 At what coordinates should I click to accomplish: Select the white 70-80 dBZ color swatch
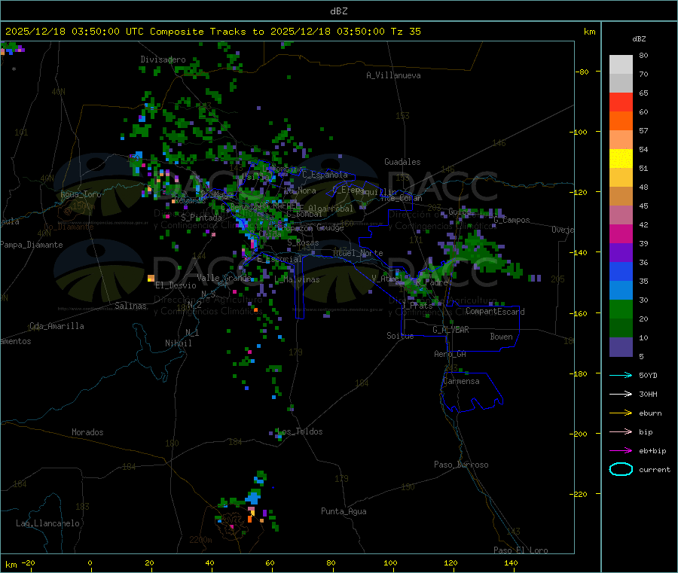tap(621, 65)
